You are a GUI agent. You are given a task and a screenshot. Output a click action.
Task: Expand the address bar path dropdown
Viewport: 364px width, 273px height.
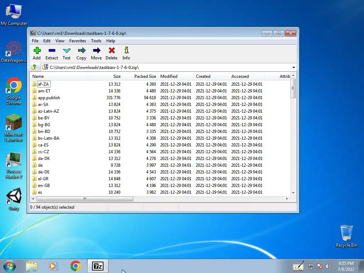[294, 68]
